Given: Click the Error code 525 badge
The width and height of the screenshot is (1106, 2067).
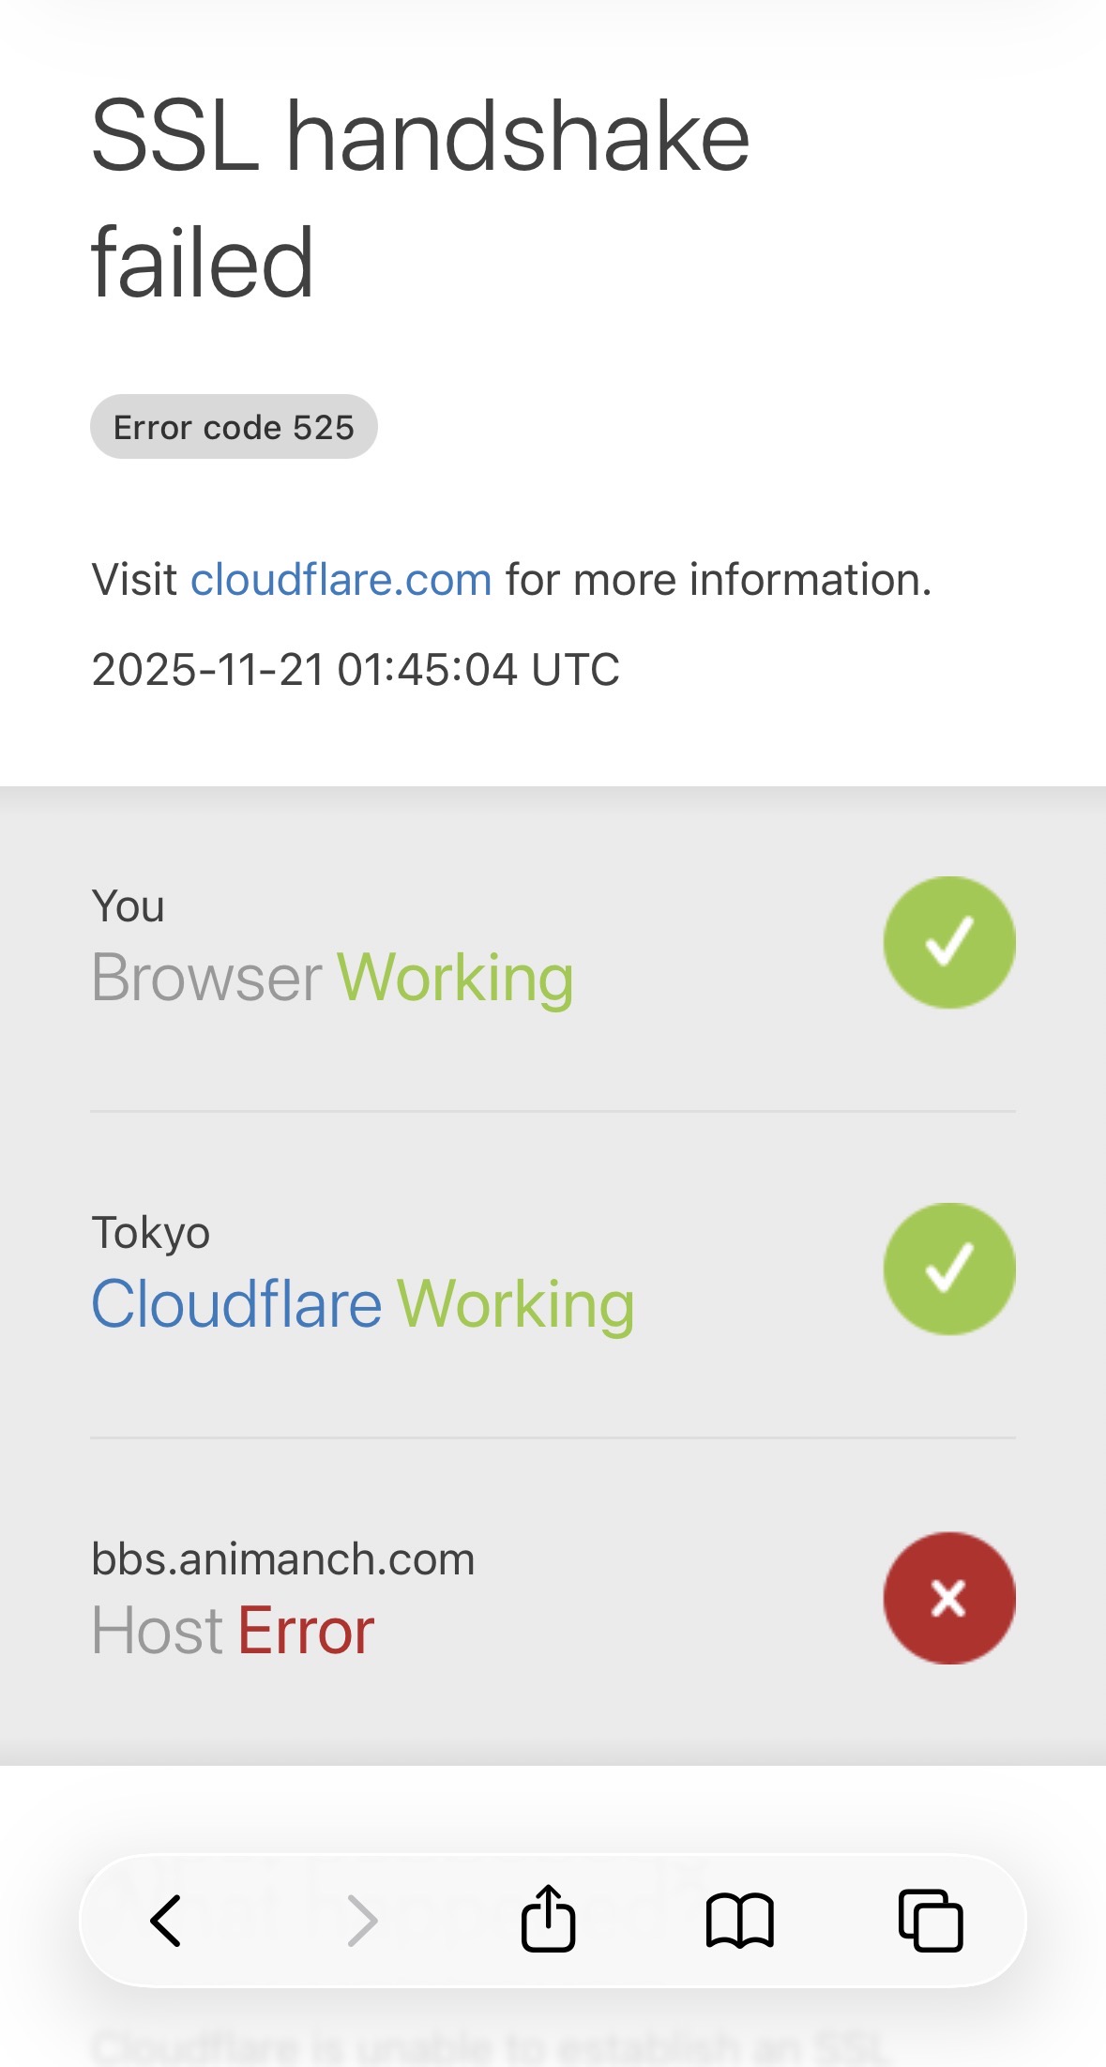Looking at the screenshot, I should tap(234, 427).
